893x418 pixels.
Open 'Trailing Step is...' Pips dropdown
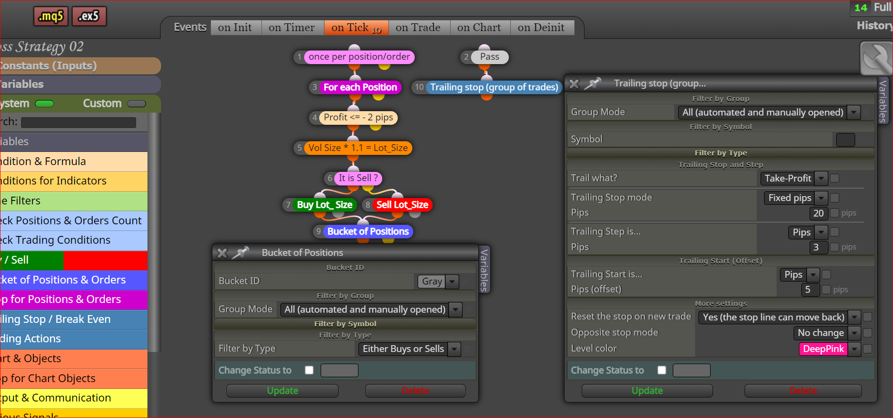(808, 232)
